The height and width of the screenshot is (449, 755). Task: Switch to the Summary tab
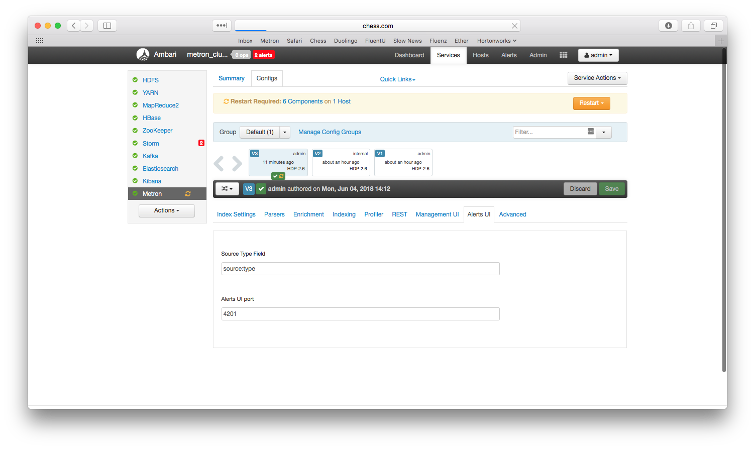[232, 78]
